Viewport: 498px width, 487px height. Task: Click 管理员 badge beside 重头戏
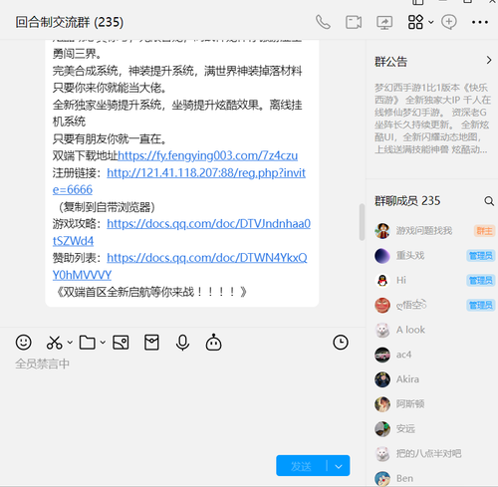coord(481,256)
